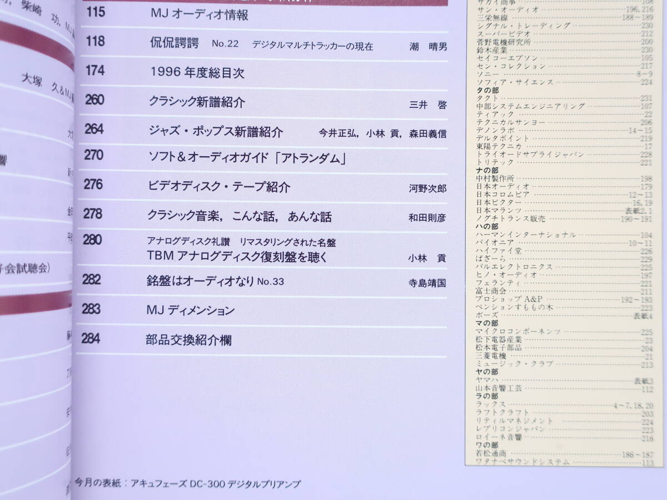The width and height of the screenshot is (667, 500).
Task: Click the 'ナの部' section heading
Action: point(488,170)
